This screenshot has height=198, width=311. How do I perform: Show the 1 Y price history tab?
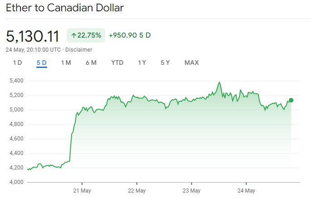142,63
